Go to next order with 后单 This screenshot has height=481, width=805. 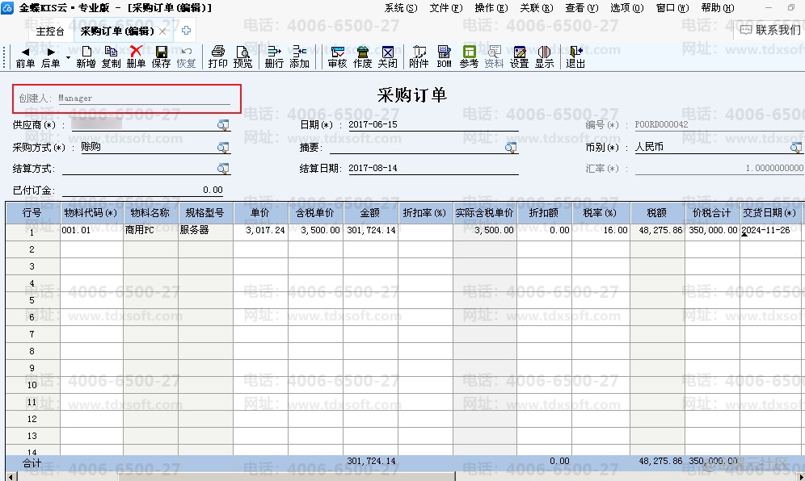point(50,57)
